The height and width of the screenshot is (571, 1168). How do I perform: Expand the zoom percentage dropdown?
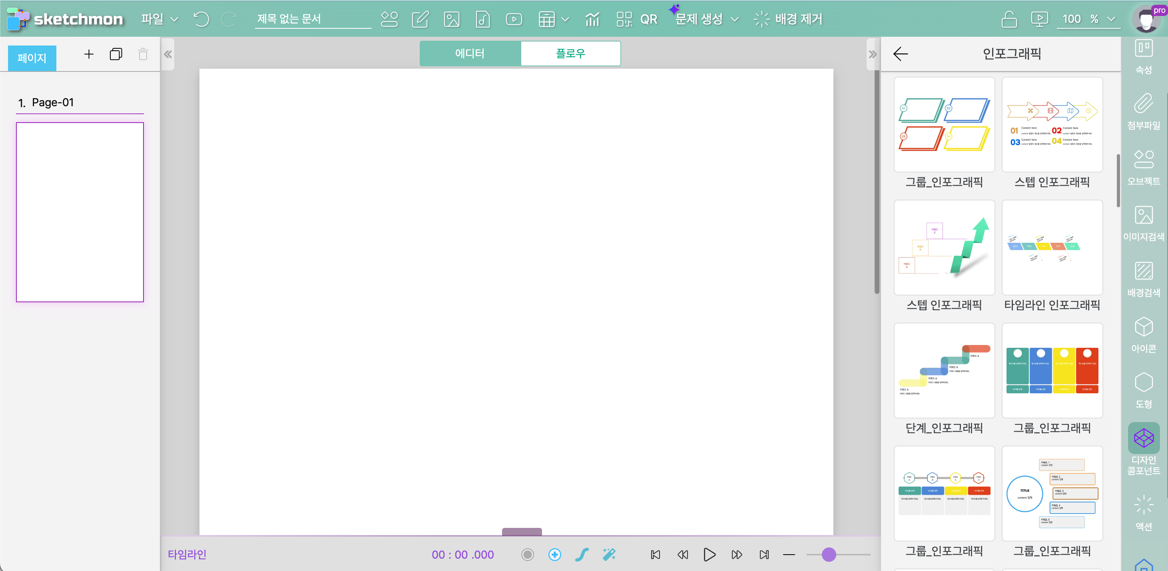click(x=1111, y=19)
